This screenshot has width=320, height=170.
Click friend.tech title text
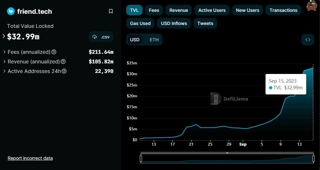(x=35, y=12)
